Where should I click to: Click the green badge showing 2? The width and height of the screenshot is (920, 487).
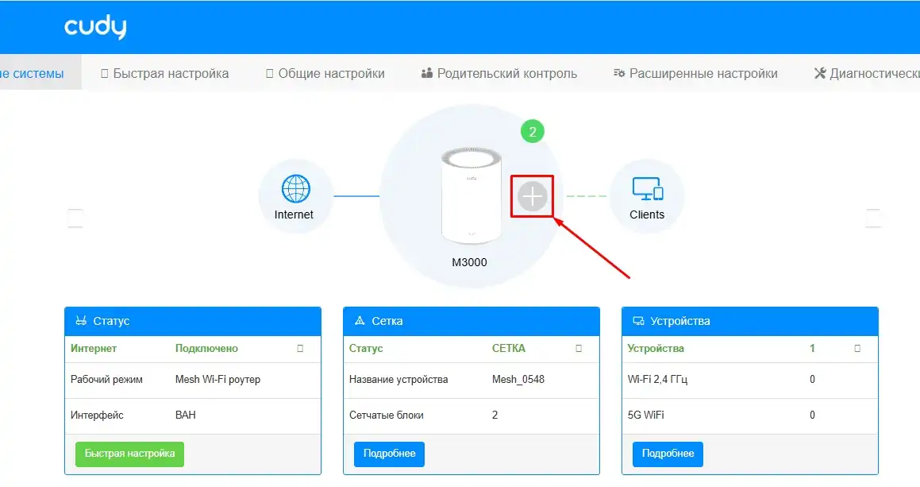pos(532,132)
